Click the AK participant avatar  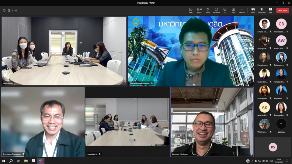pyautogui.click(x=264, y=107)
